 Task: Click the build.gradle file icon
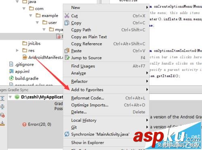coord(11,78)
